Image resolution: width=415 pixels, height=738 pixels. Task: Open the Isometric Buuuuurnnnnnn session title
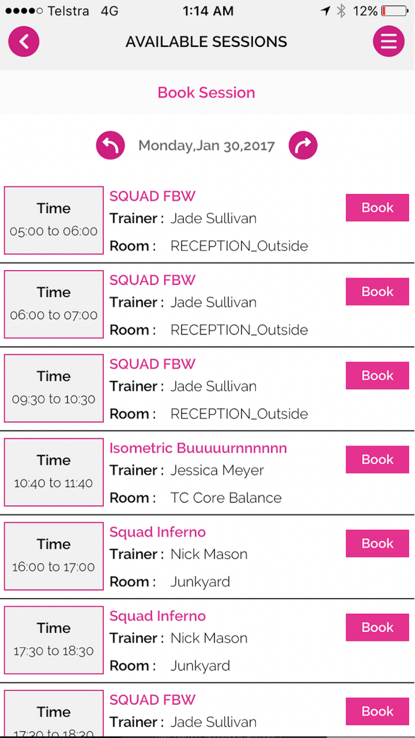point(198,448)
